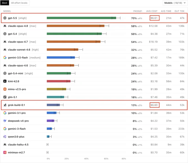
Task: Select the mimo-v2.5-pro model name
Action: pos(17,89)
